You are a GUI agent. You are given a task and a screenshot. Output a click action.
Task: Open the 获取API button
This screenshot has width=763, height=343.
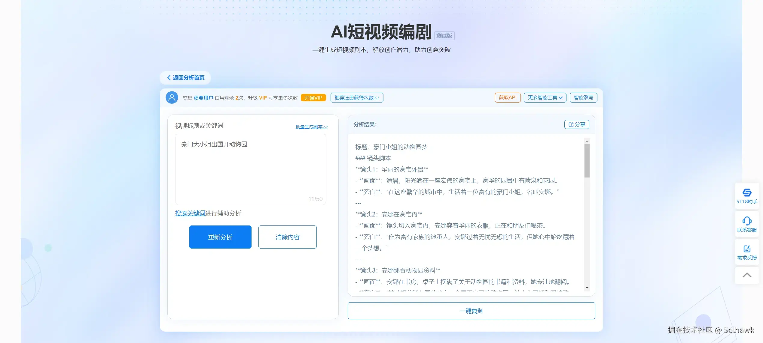click(507, 98)
